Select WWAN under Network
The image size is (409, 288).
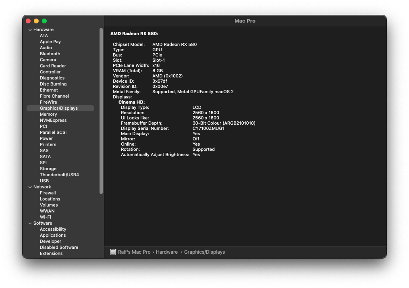pos(47,211)
